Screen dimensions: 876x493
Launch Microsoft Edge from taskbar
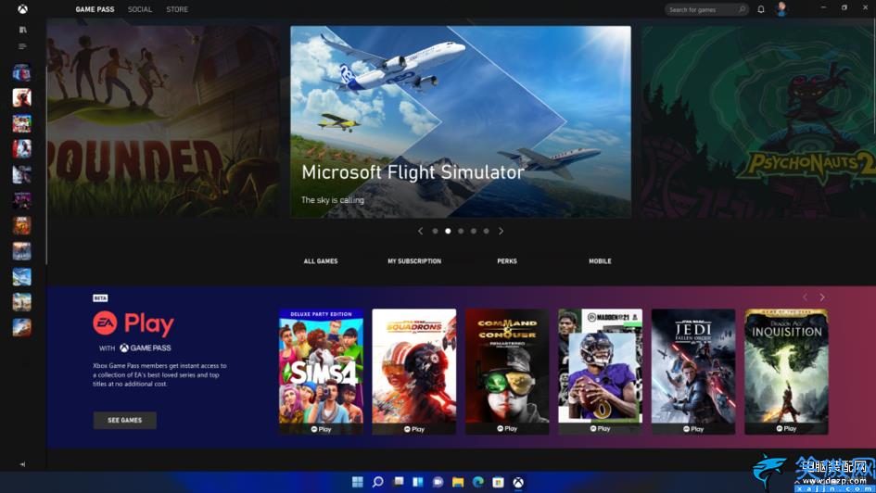[478, 482]
